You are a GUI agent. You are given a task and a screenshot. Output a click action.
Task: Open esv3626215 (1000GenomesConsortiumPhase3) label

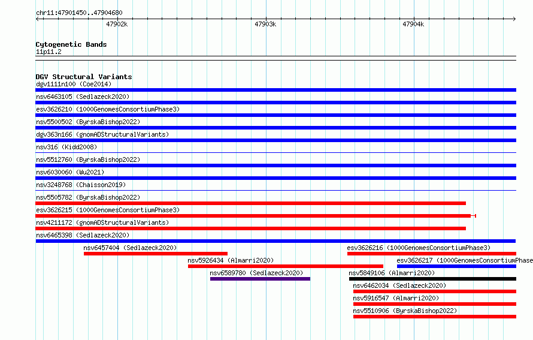click(x=108, y=210)
